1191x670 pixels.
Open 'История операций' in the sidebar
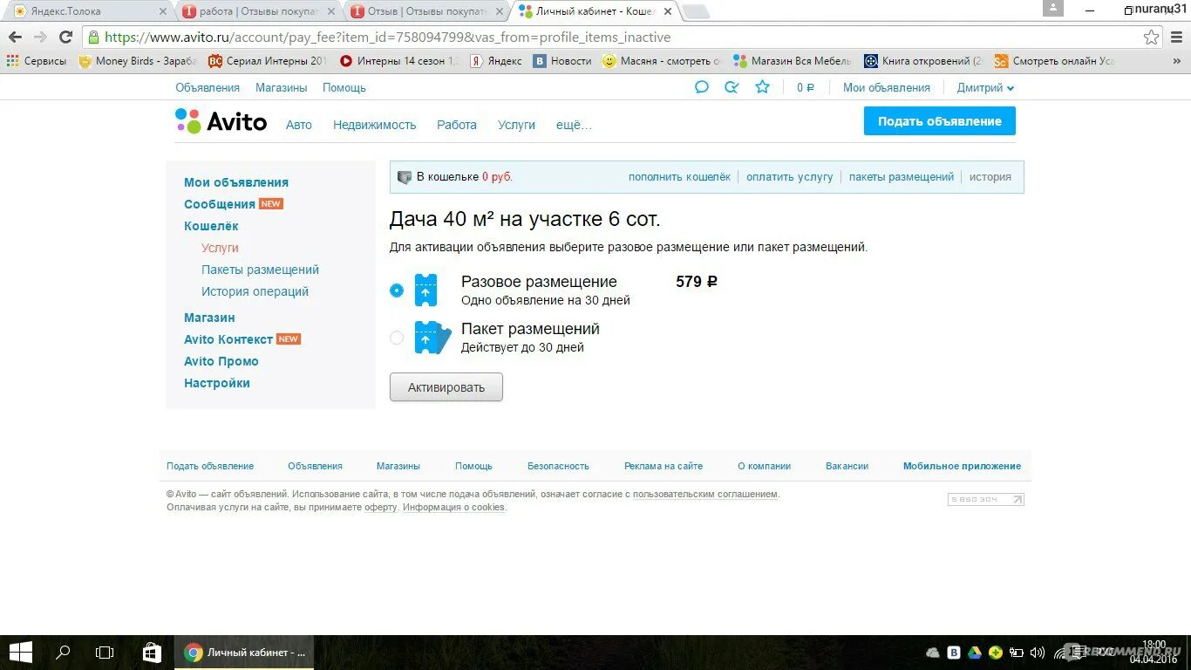(255, 291)
